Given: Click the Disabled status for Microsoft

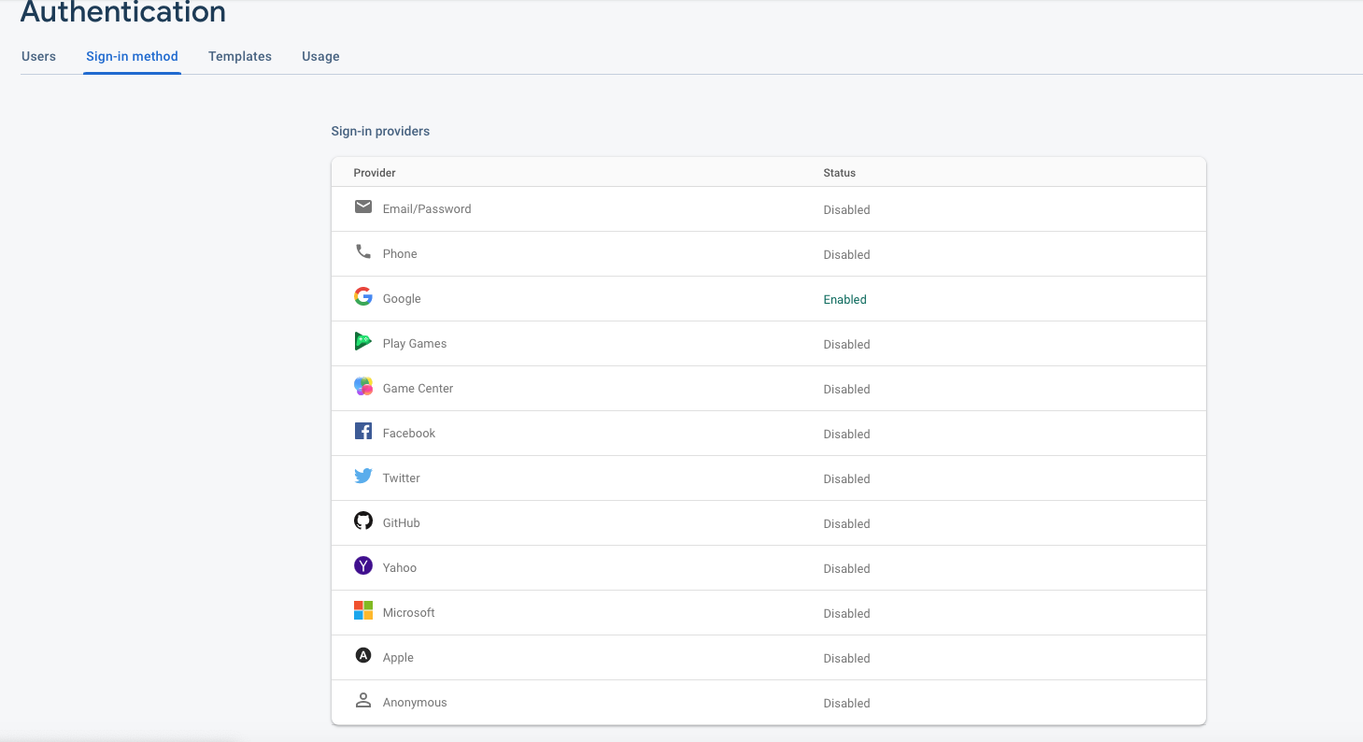Looking at the screenshot, I should [x=846, y=614].
